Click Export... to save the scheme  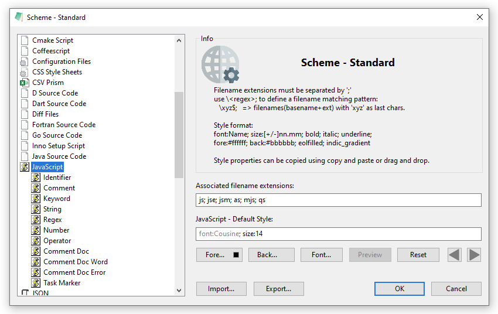[x=278, y=289]
